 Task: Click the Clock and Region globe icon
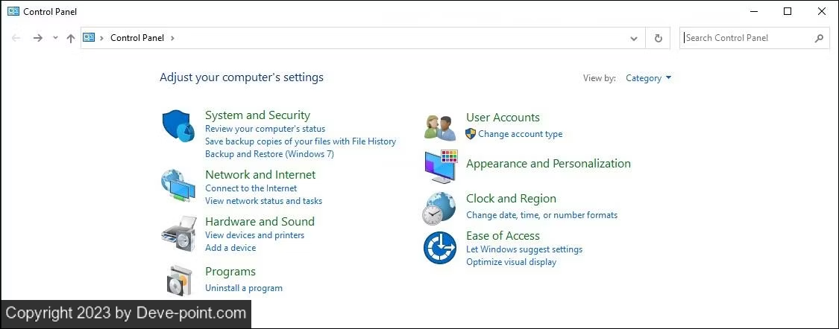tap(439, 208)
